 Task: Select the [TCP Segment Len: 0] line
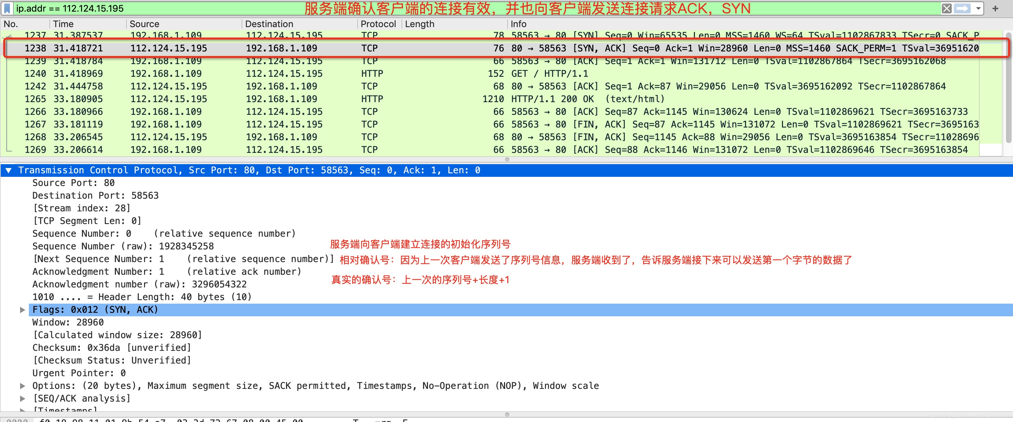coord(87,221)
